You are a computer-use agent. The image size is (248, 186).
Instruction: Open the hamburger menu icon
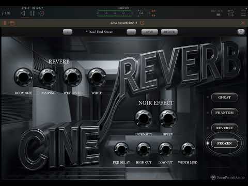[244, 13]
